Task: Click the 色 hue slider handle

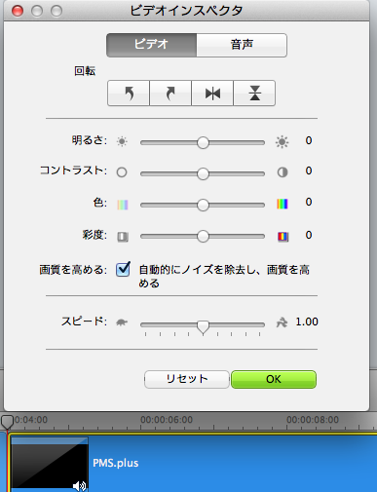Action: [x=203, y=205]
